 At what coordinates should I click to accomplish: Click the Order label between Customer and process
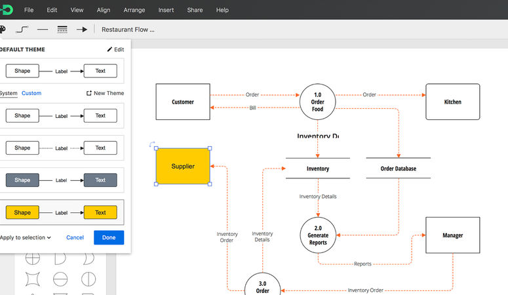(252, 94)
